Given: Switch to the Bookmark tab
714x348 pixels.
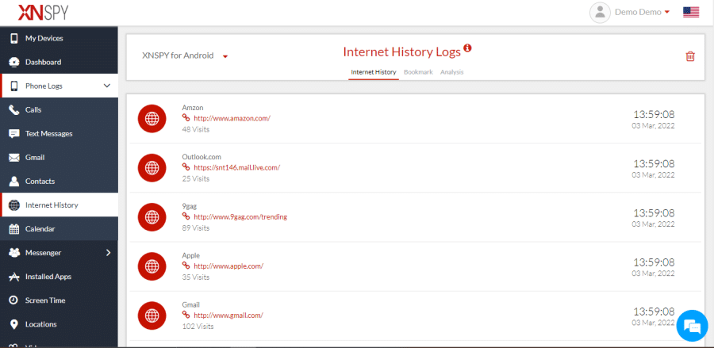Looking at the screenshot, I should coord(418,72).
